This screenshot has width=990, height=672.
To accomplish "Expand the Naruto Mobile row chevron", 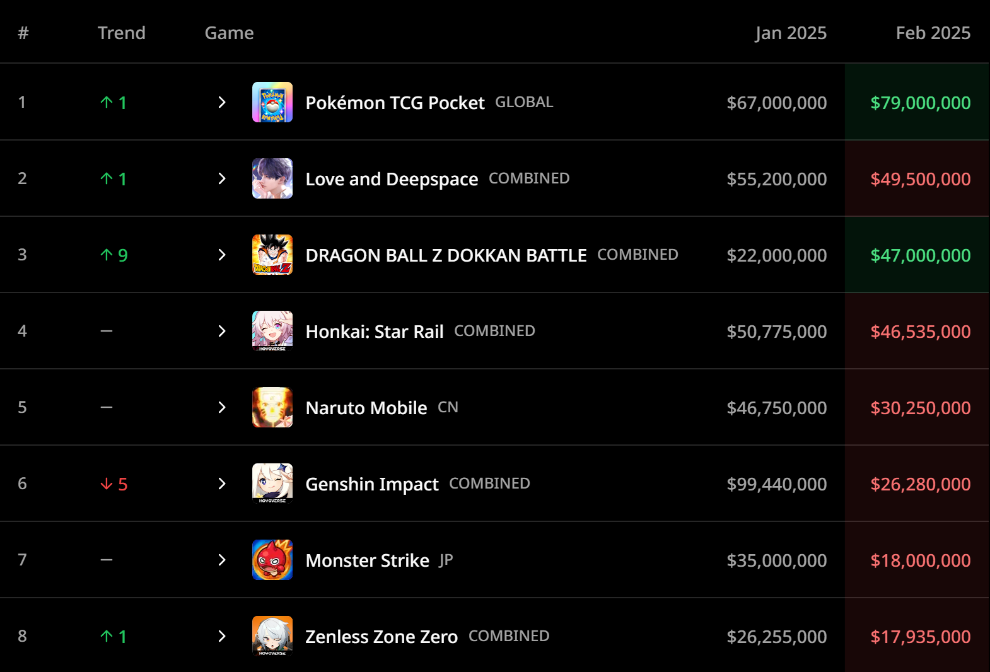I will pos(222,407).
